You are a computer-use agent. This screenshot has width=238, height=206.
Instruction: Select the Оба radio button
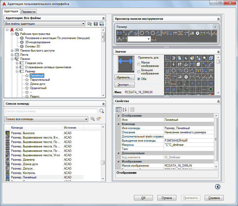(x=138, y=79)
